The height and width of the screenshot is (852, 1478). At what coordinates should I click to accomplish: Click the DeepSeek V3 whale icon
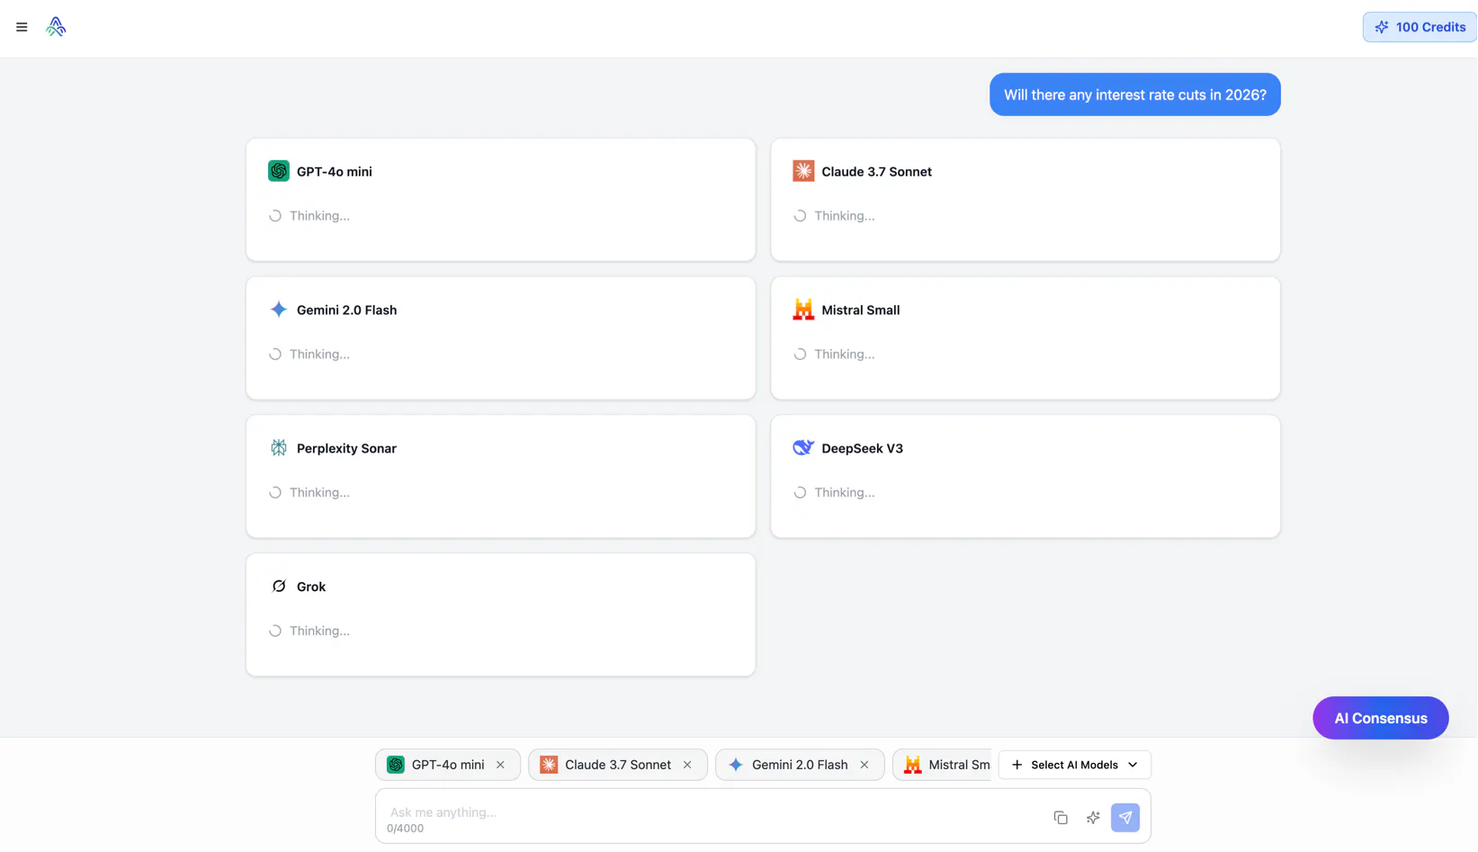pyautogui.click(x=803, y=448)
